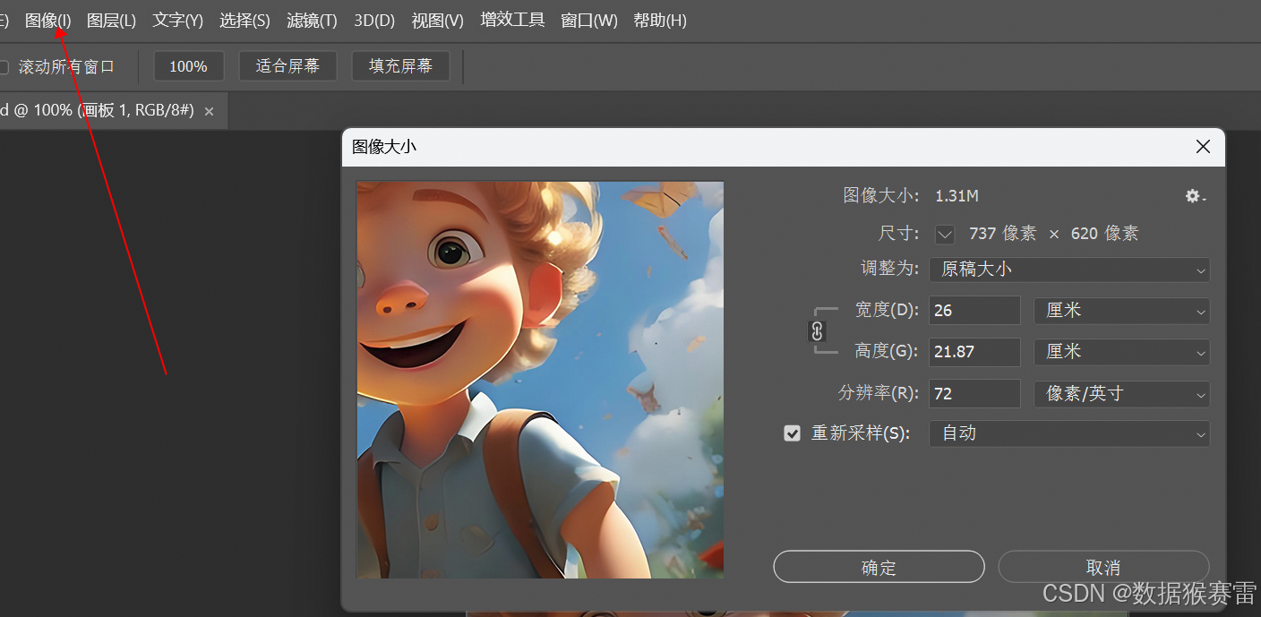Close the 画板 1 document tab
This screenshot has height=617, width=1261.
coord(209,111)
